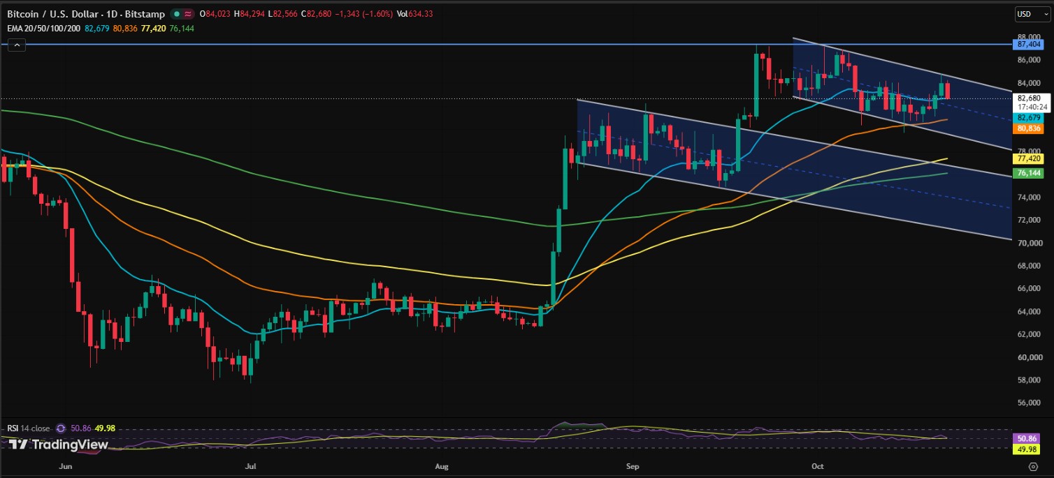
Task: Click the green market status dot icon
Action: (178, 14)
